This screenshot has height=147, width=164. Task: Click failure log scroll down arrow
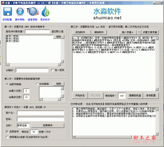tap(157, 134)
